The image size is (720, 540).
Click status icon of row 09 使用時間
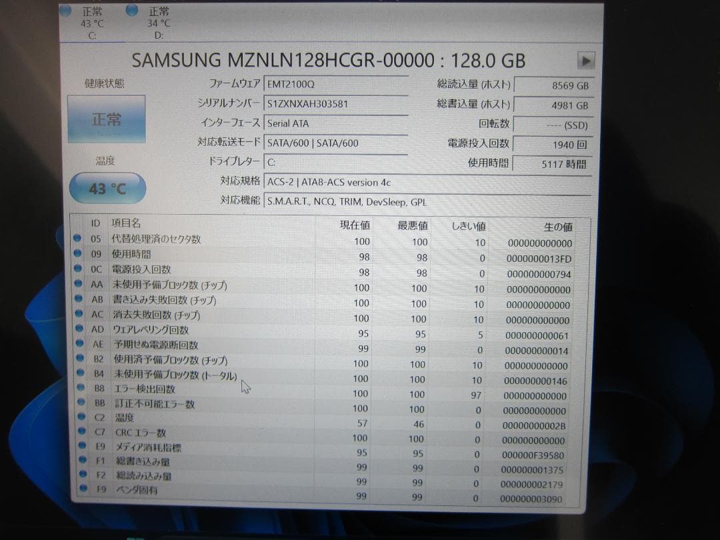(x=77, y=253)
